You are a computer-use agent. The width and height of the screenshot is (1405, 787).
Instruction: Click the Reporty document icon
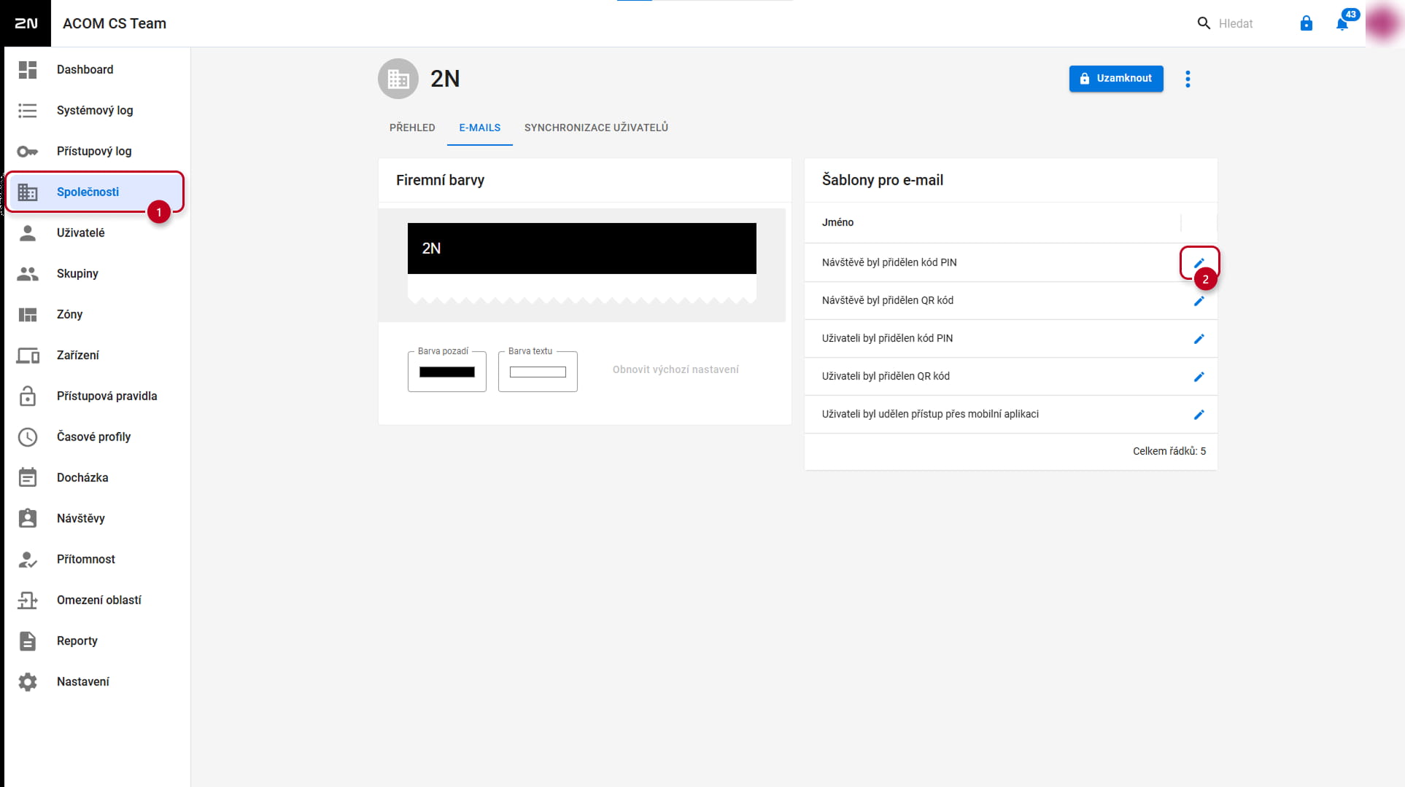(x=28, y=641)
